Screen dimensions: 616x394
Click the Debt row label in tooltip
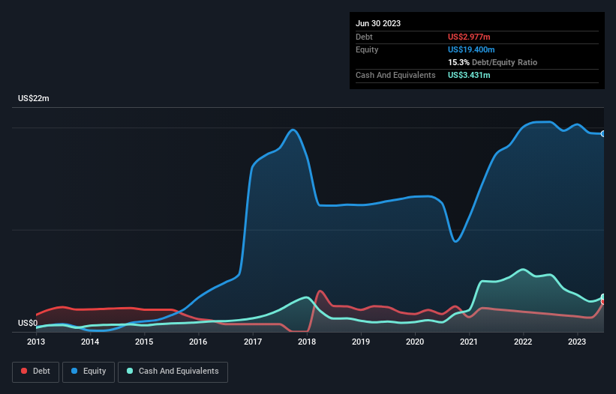point(364,37)
